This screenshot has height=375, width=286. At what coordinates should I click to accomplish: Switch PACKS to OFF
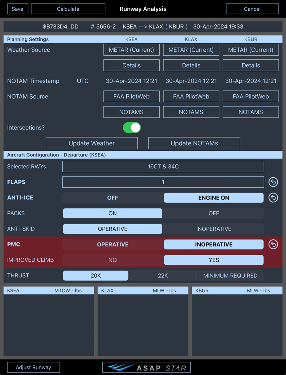[214, 213]
